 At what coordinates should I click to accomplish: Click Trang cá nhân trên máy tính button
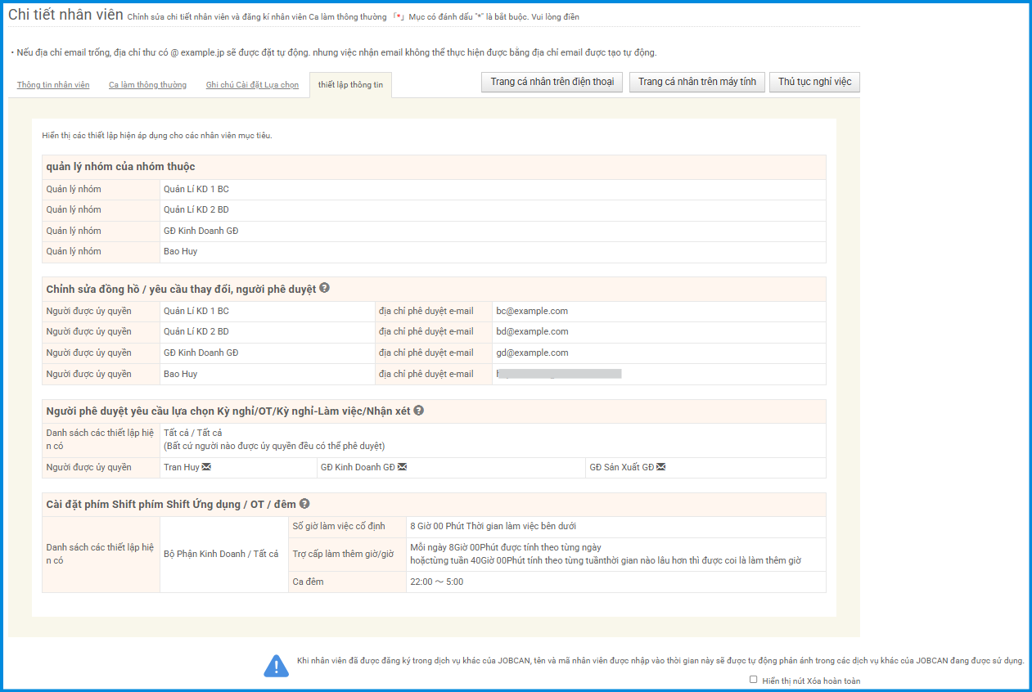(696, 82)
